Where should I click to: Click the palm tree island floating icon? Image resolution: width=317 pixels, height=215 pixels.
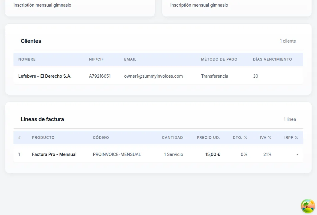point(308,206)
